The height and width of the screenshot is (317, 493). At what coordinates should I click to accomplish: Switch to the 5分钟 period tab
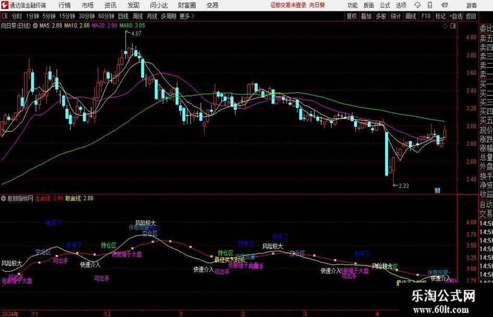tap(49, 16)
